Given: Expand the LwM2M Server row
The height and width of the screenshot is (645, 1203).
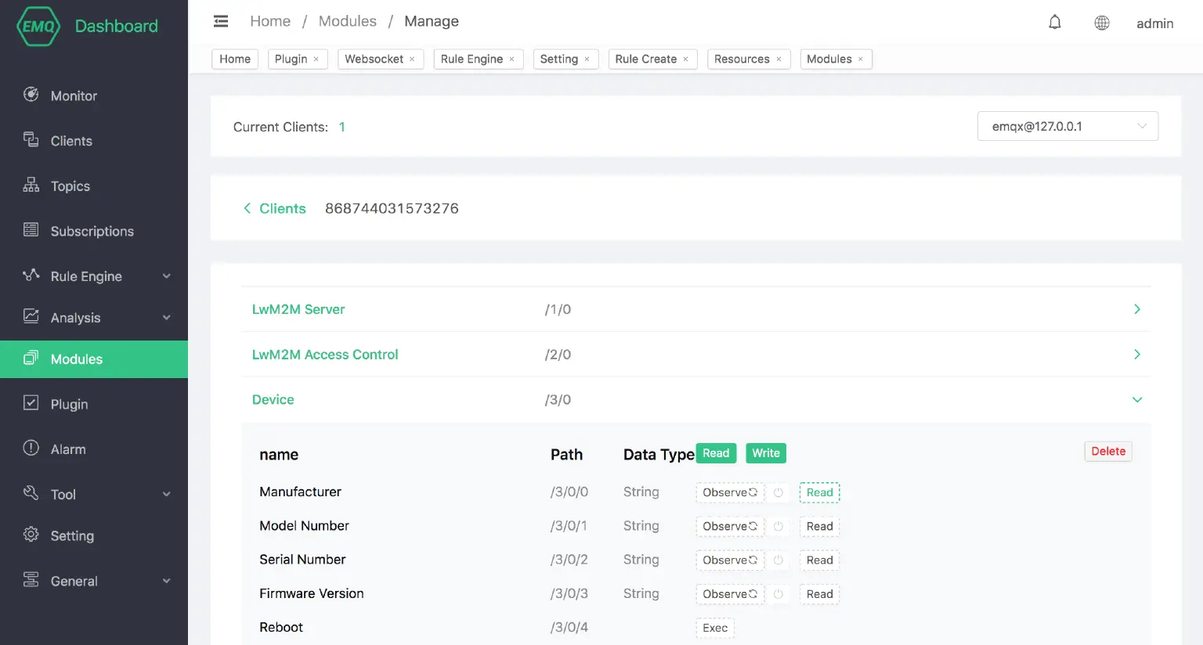Looking at the screenshot, I should pyautogui.click(x=1136, y=309).
